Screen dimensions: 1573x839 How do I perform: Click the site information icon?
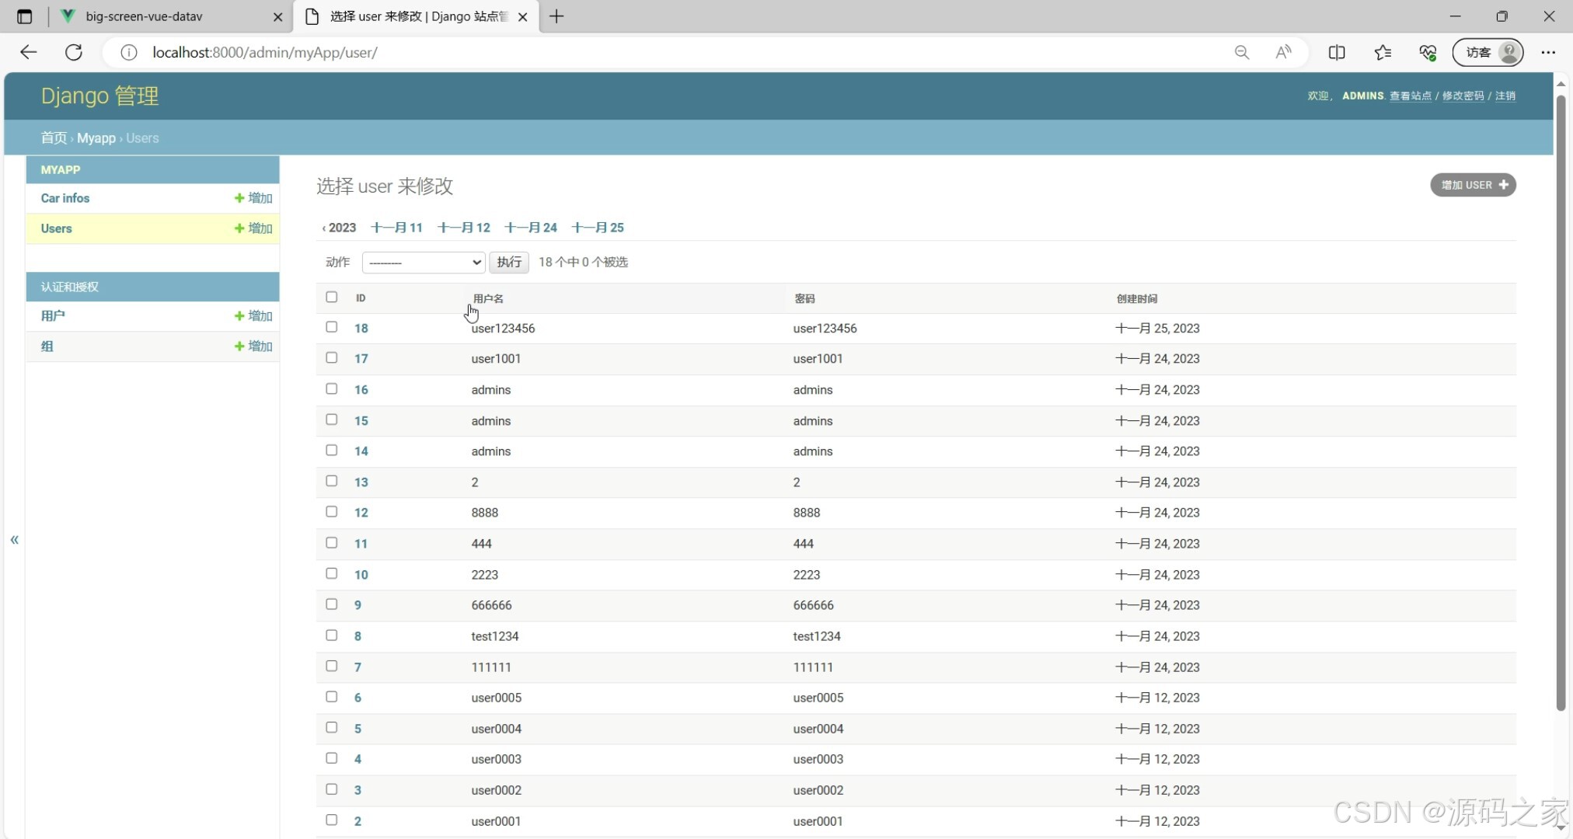pyautogui.click(x=129, y=52)
